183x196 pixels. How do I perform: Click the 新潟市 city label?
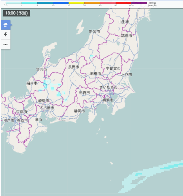tap(94, 31)
